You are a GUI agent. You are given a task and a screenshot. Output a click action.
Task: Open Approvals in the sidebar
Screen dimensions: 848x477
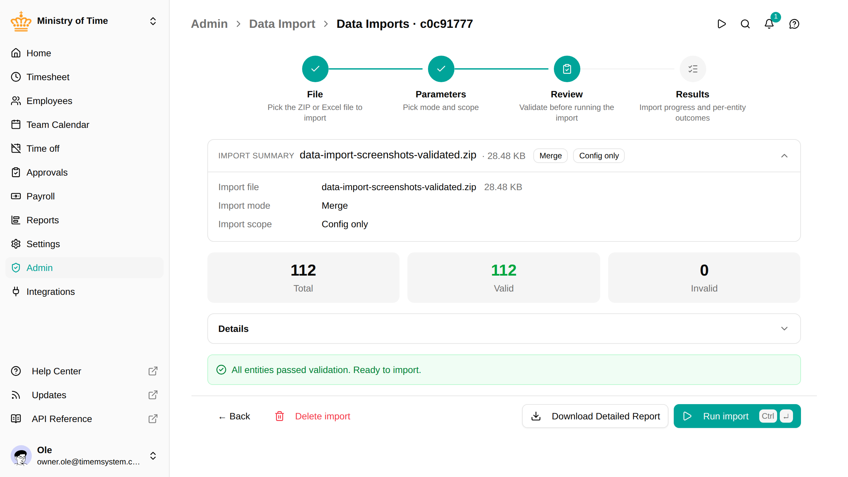tap(85, 172)
